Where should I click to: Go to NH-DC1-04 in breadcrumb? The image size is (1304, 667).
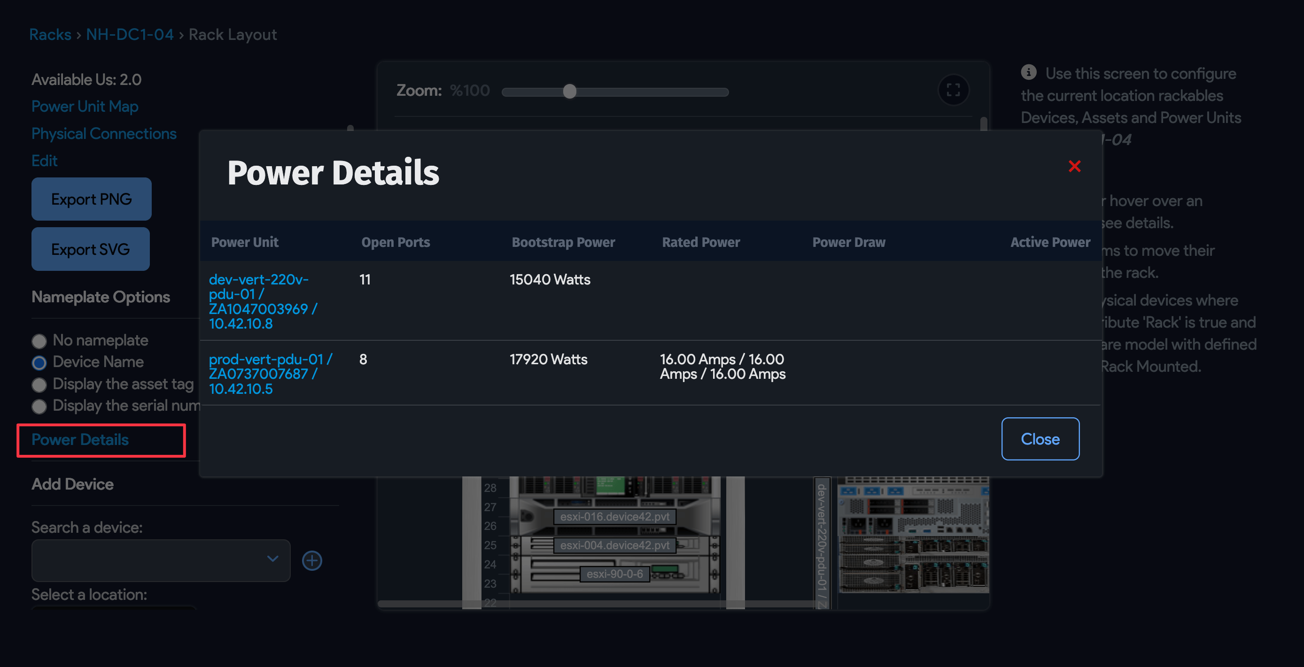pos(130,34)
